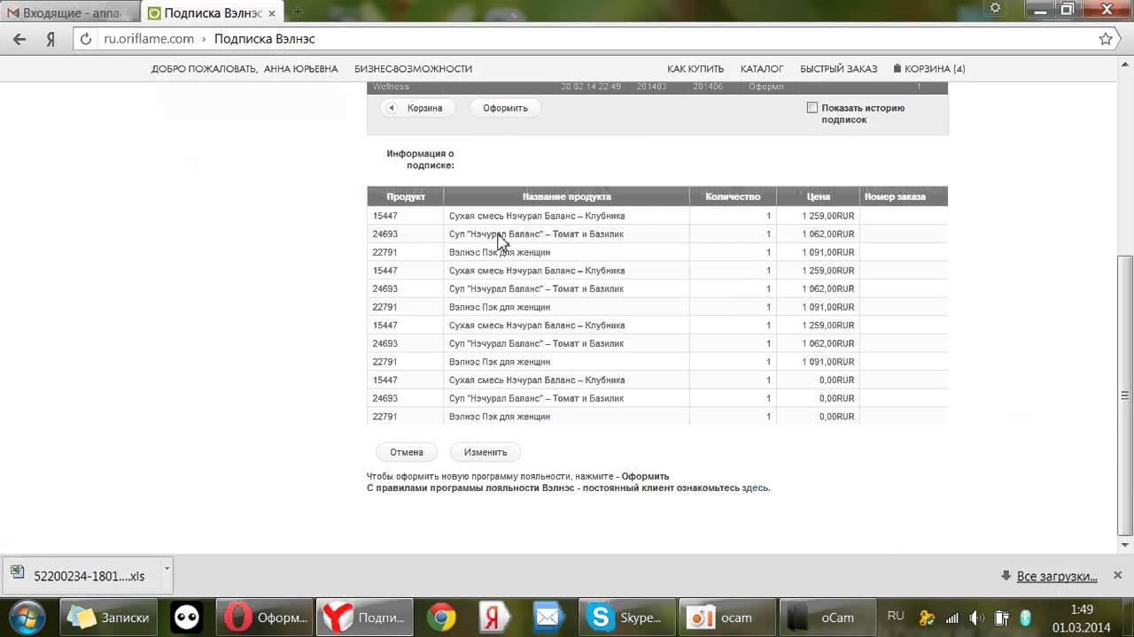Click the scrollbar down arrow

(x=1126, y=545)
